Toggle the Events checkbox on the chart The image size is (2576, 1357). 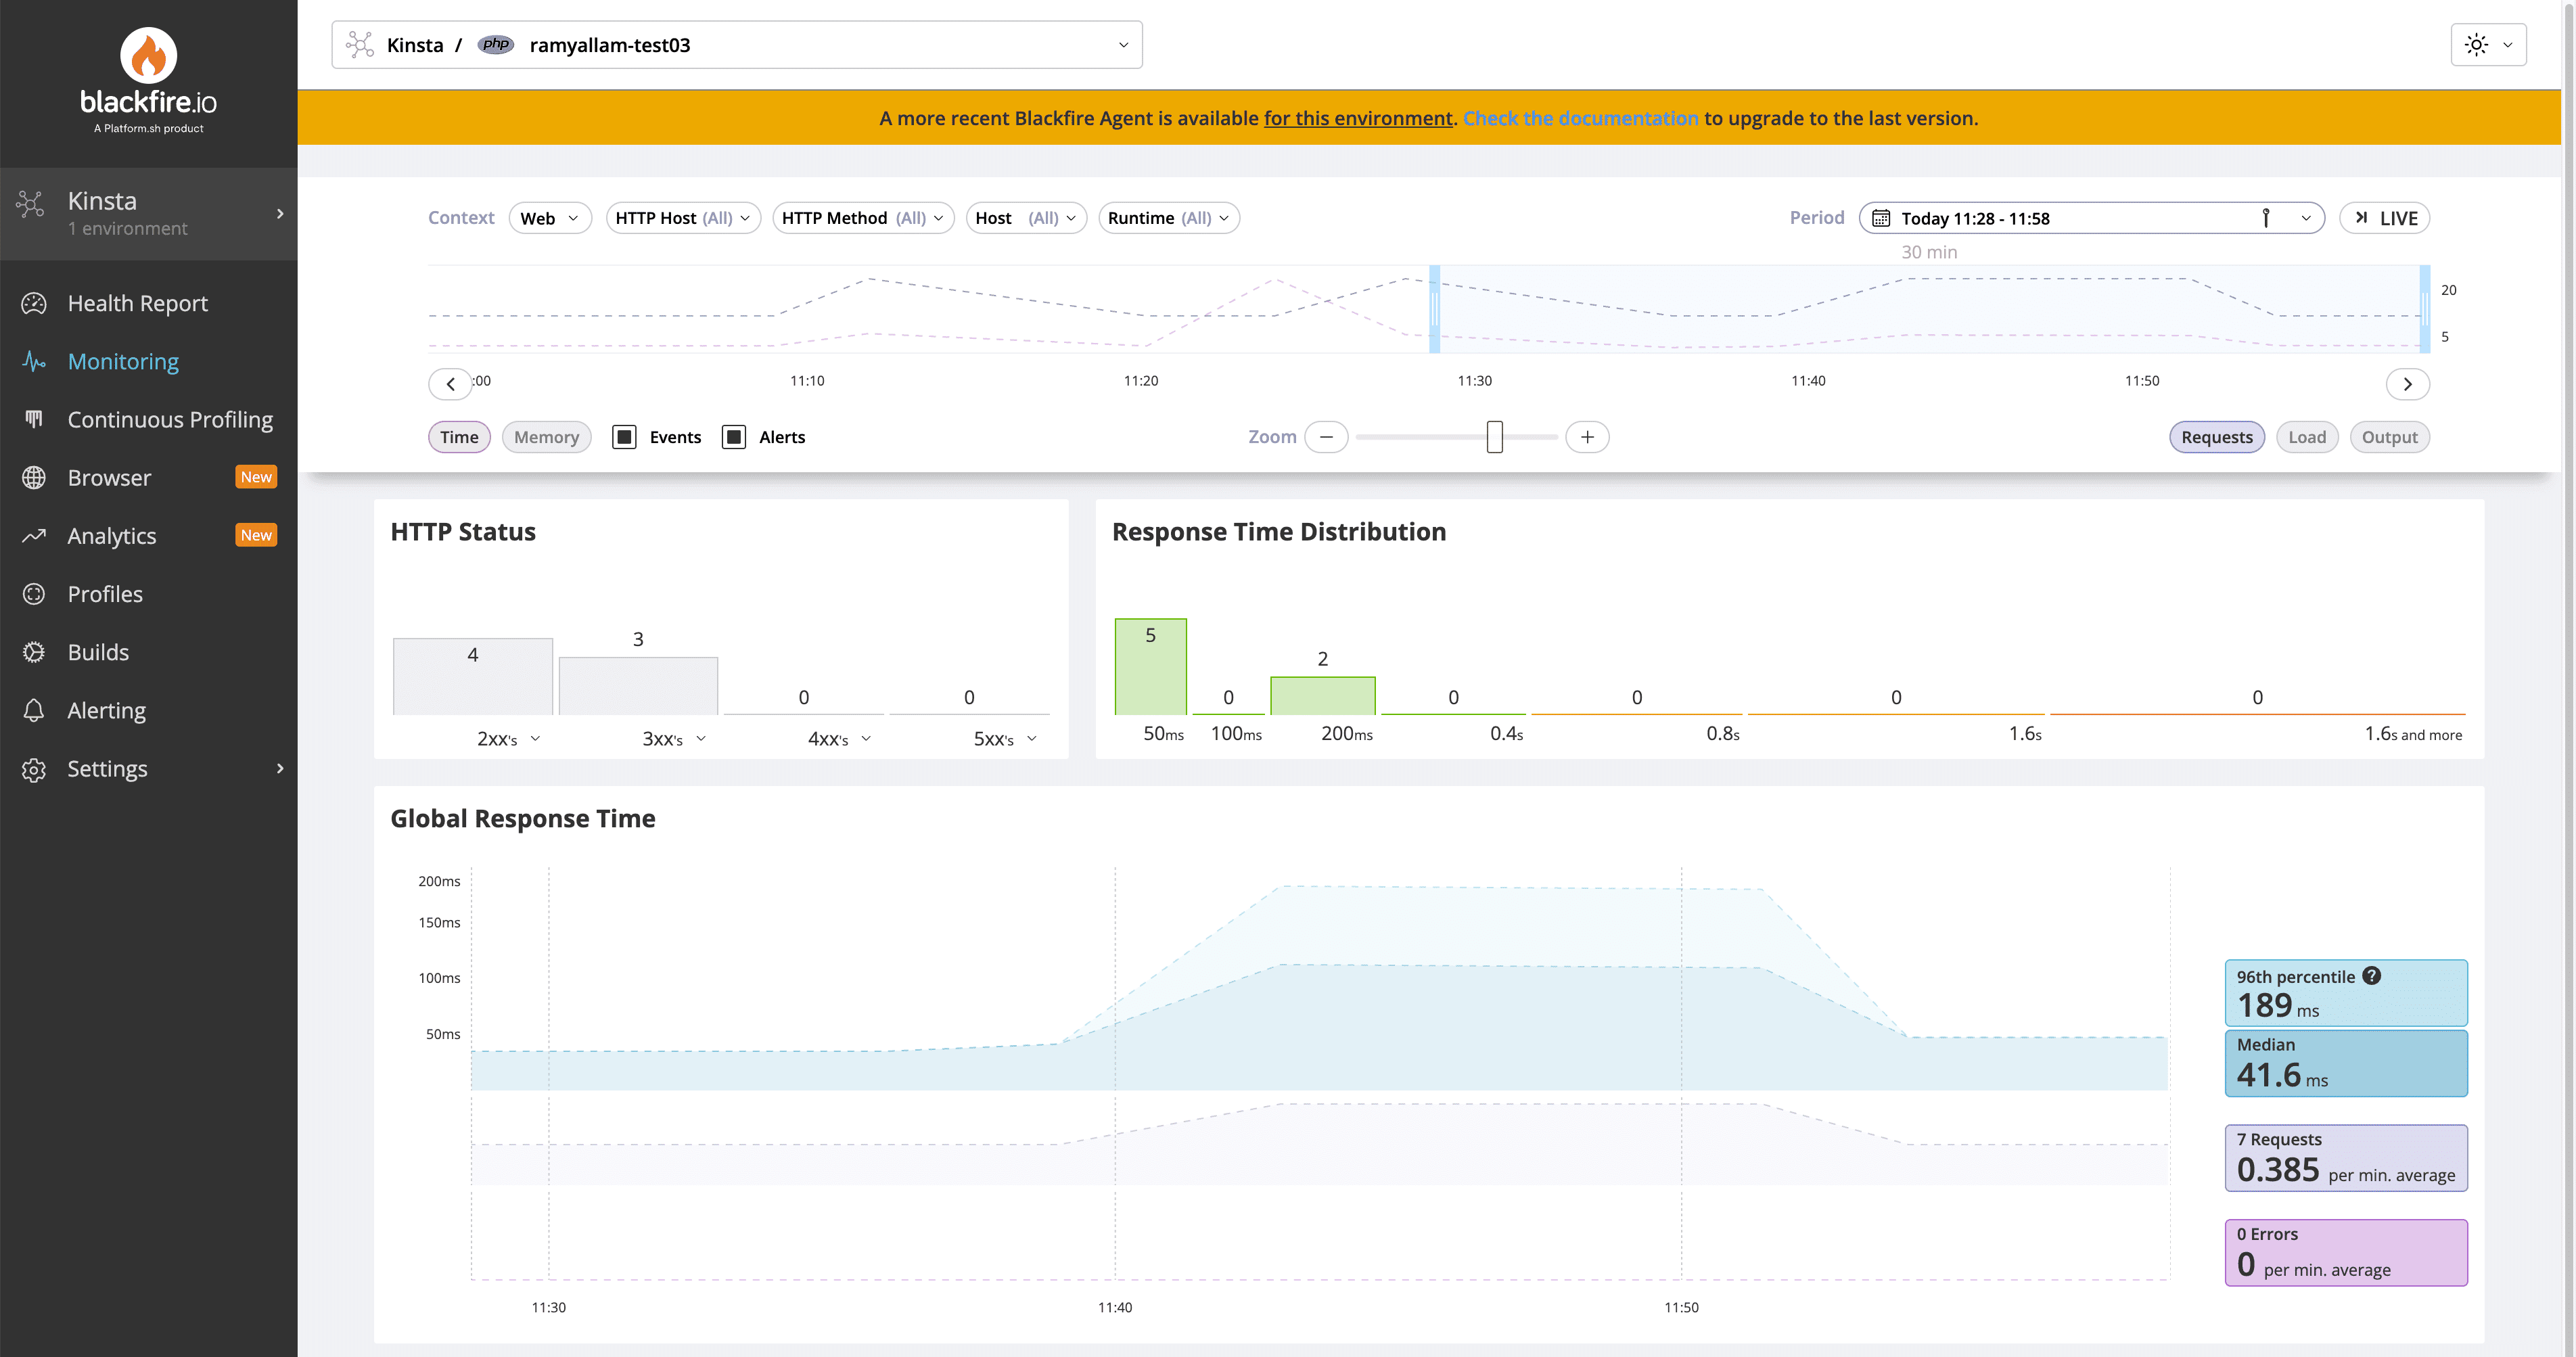(625, 436)
